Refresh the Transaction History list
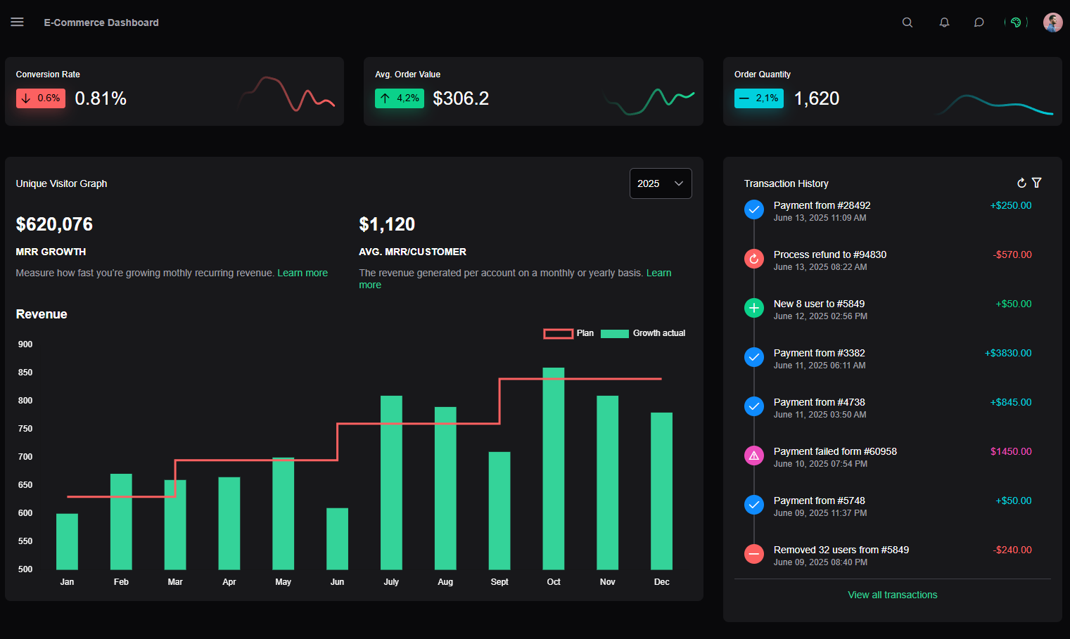 click(x=1021, y=182)
